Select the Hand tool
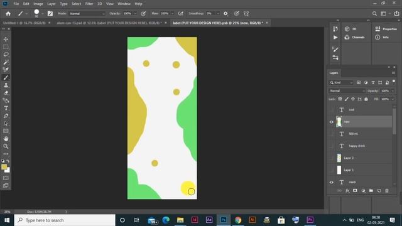The width and height of the screenshot is (402, 226). 6,139
